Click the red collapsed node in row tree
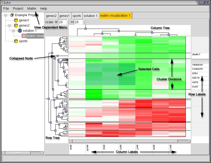The width and height of the screenshot is (211, 163). [57, 56]
